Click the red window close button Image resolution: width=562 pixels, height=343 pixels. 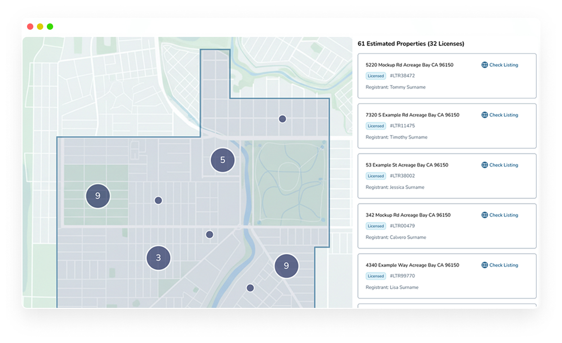click(x=30, y=27)
